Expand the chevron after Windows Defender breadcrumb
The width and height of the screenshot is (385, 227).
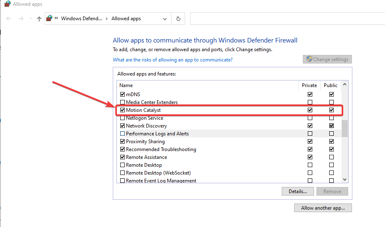click(107, 19)
